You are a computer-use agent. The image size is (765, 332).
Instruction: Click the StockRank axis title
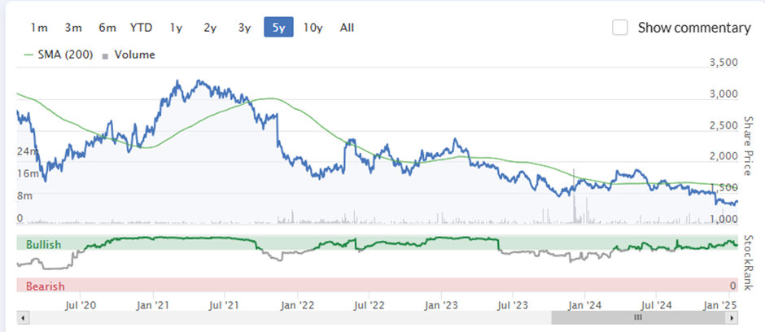click(x=747, y=263)
